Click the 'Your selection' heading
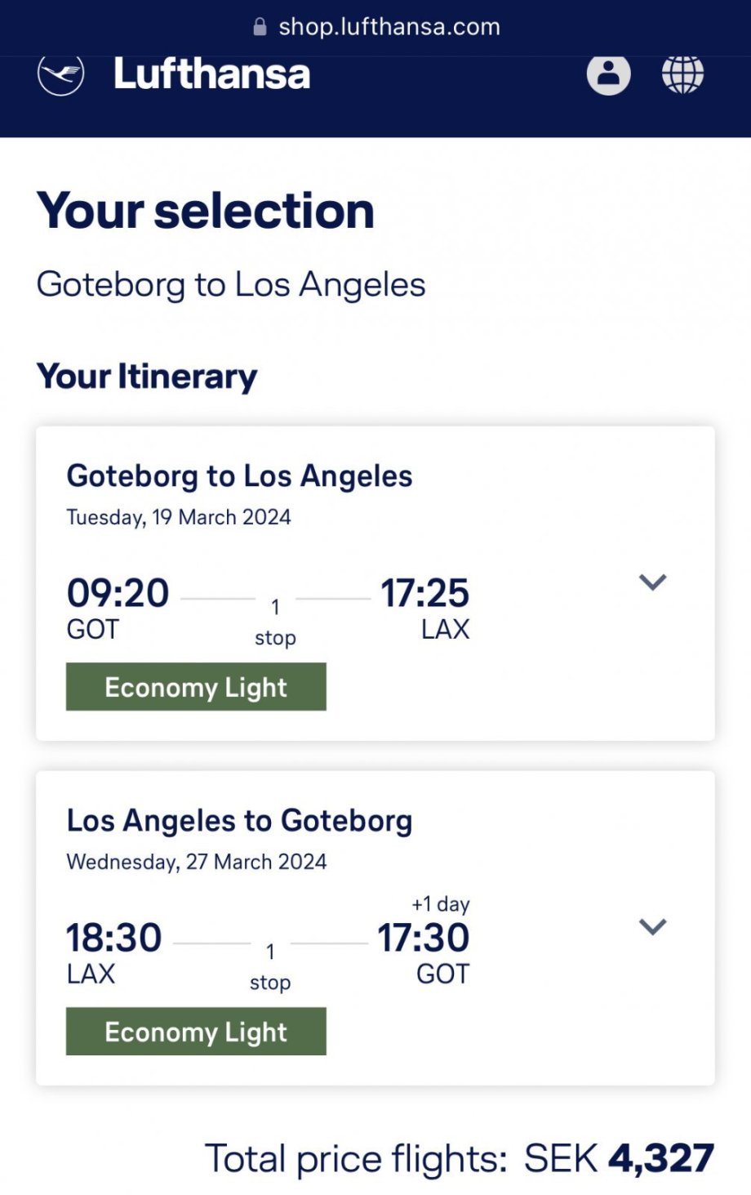This screenshot has width=751, height=1195. (x=206, y=211)
